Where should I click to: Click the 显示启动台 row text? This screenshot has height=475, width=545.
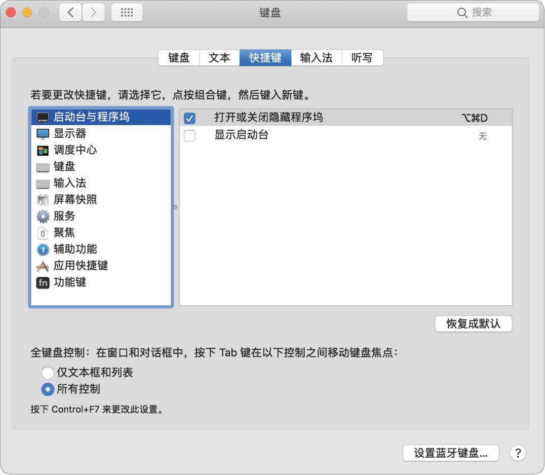click(242, 135)
